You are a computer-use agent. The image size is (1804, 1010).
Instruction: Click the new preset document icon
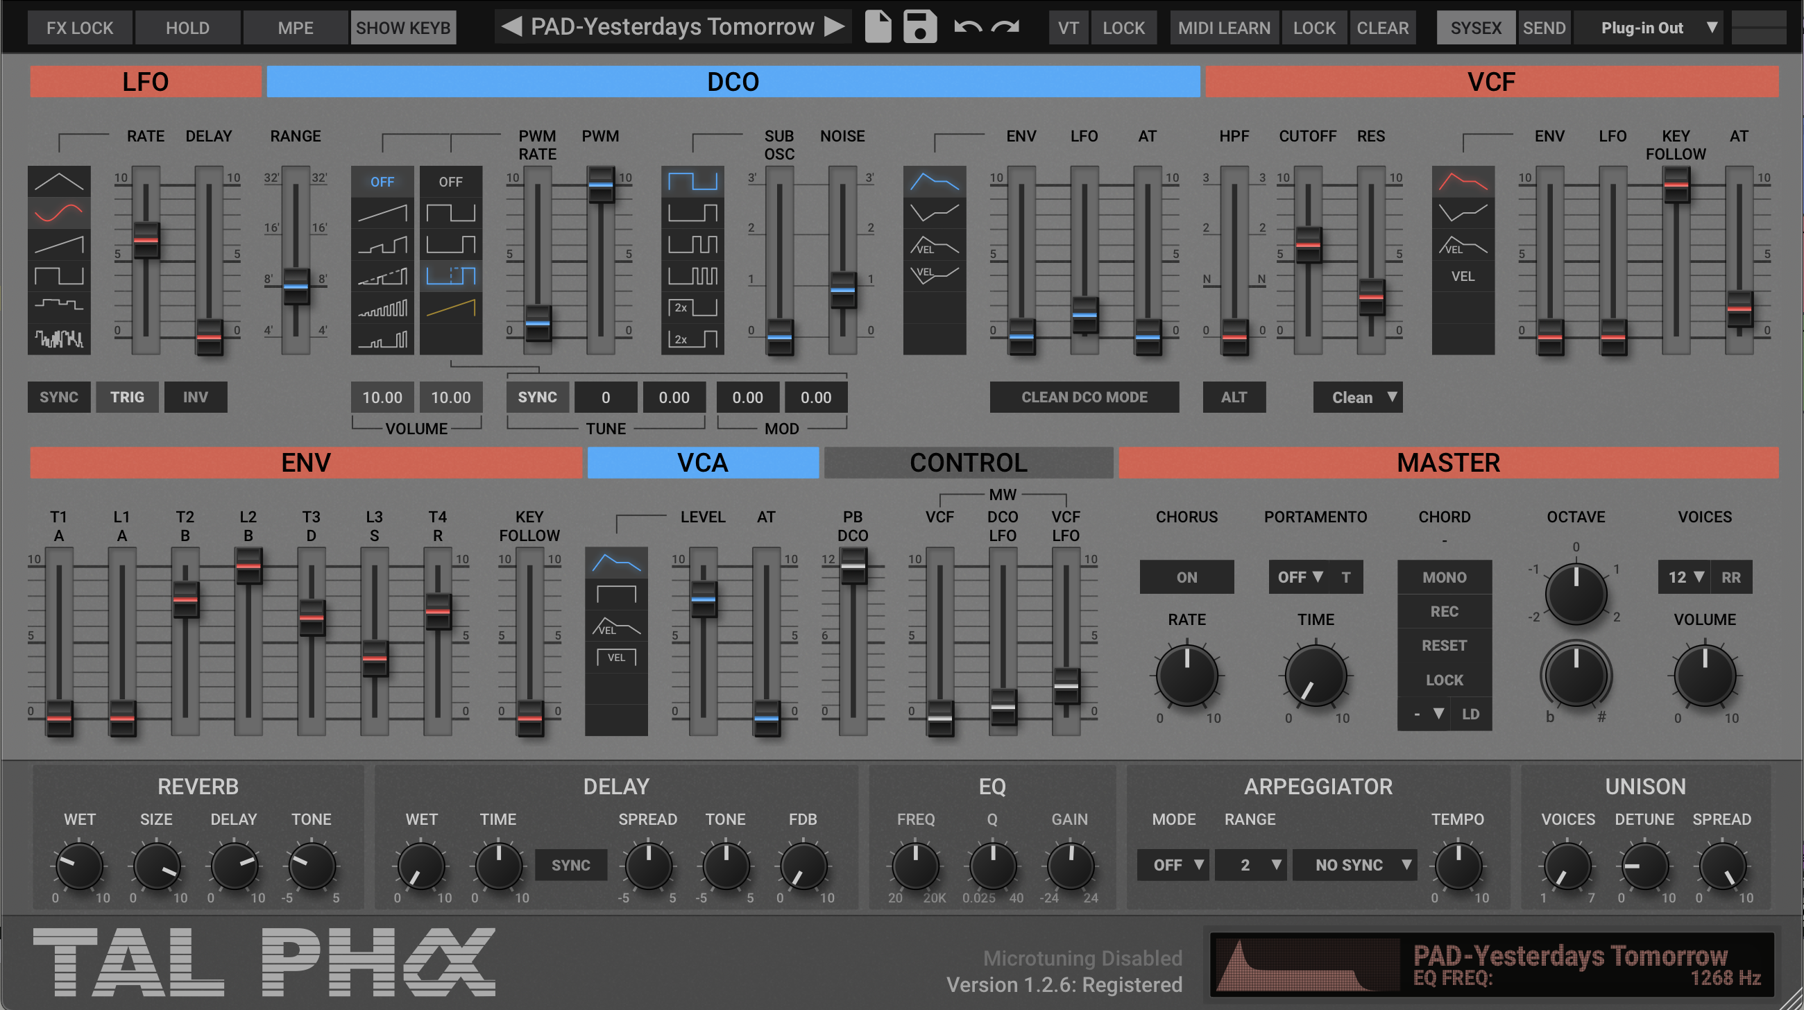[878, 27]
